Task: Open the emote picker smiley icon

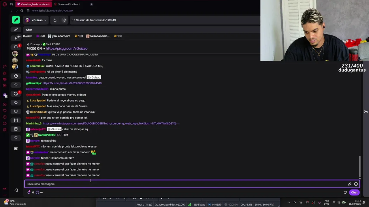Action: [356, 184]
